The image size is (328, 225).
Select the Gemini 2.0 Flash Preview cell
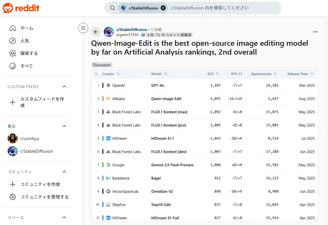pos(172,165)
